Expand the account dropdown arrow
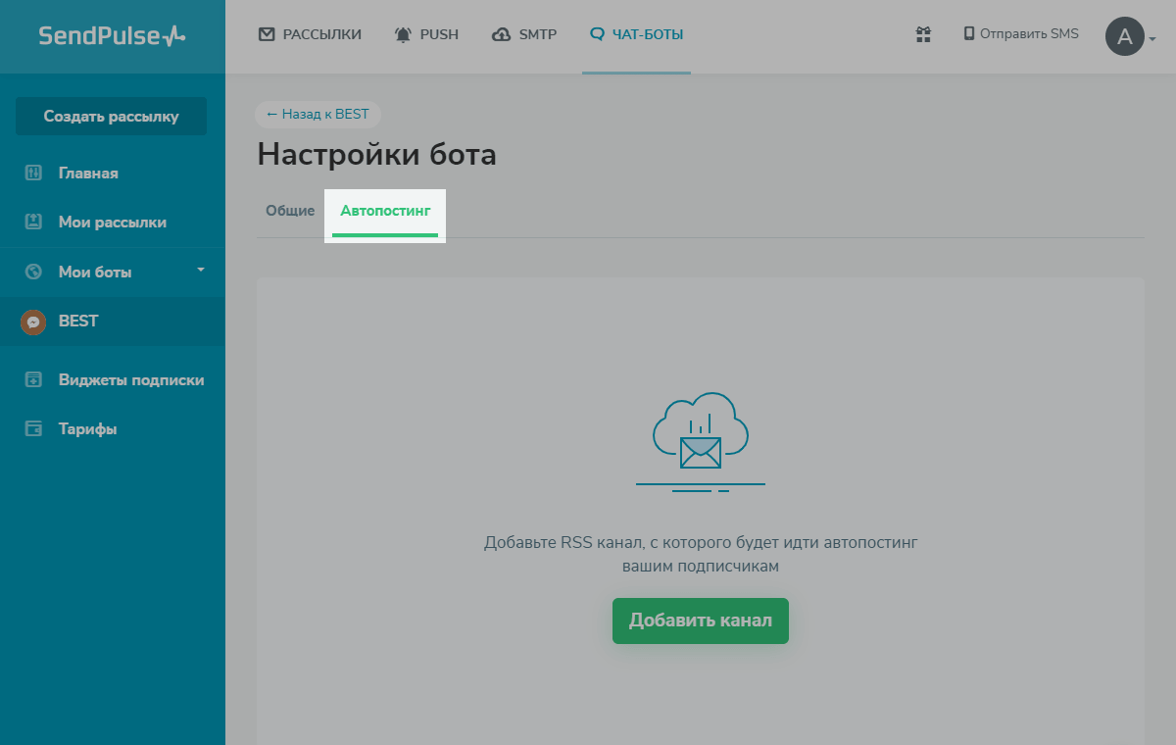Screen dimensions: 1176x745 pos(1152,39)
